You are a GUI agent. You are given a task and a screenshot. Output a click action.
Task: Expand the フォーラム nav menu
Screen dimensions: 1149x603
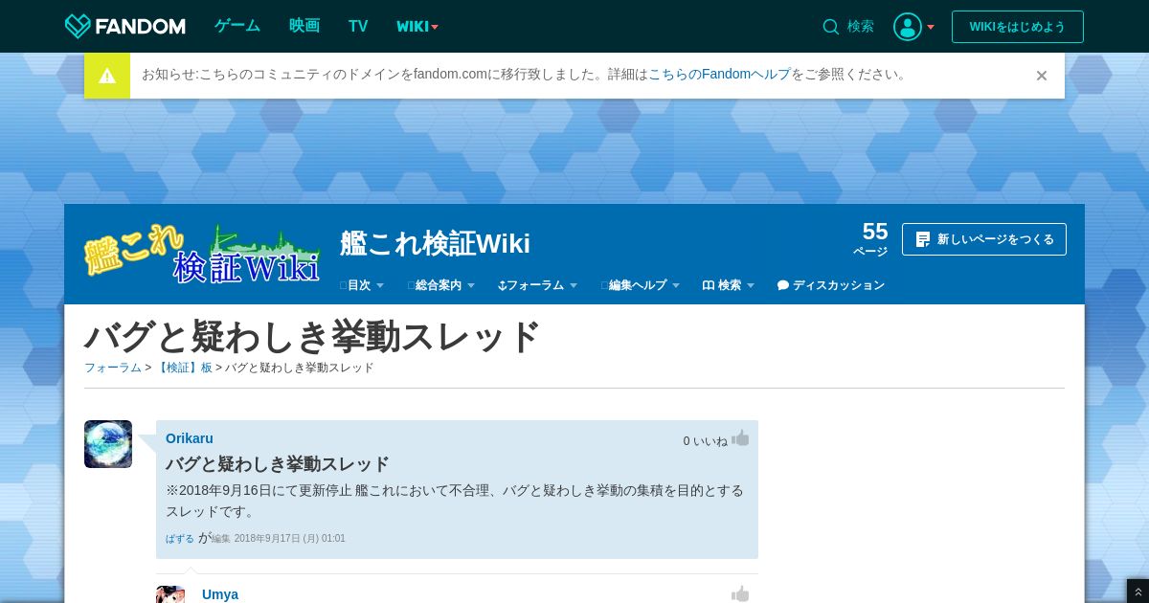pos(538,285)
